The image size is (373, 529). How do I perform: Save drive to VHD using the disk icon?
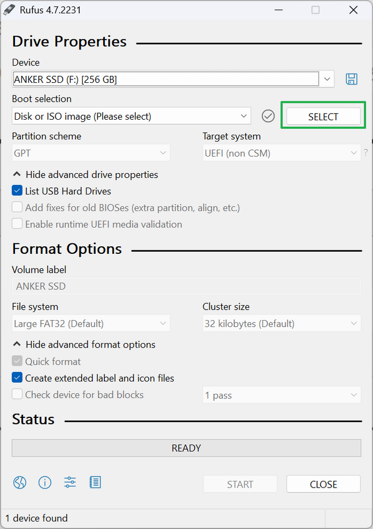(x=351, y=79)
